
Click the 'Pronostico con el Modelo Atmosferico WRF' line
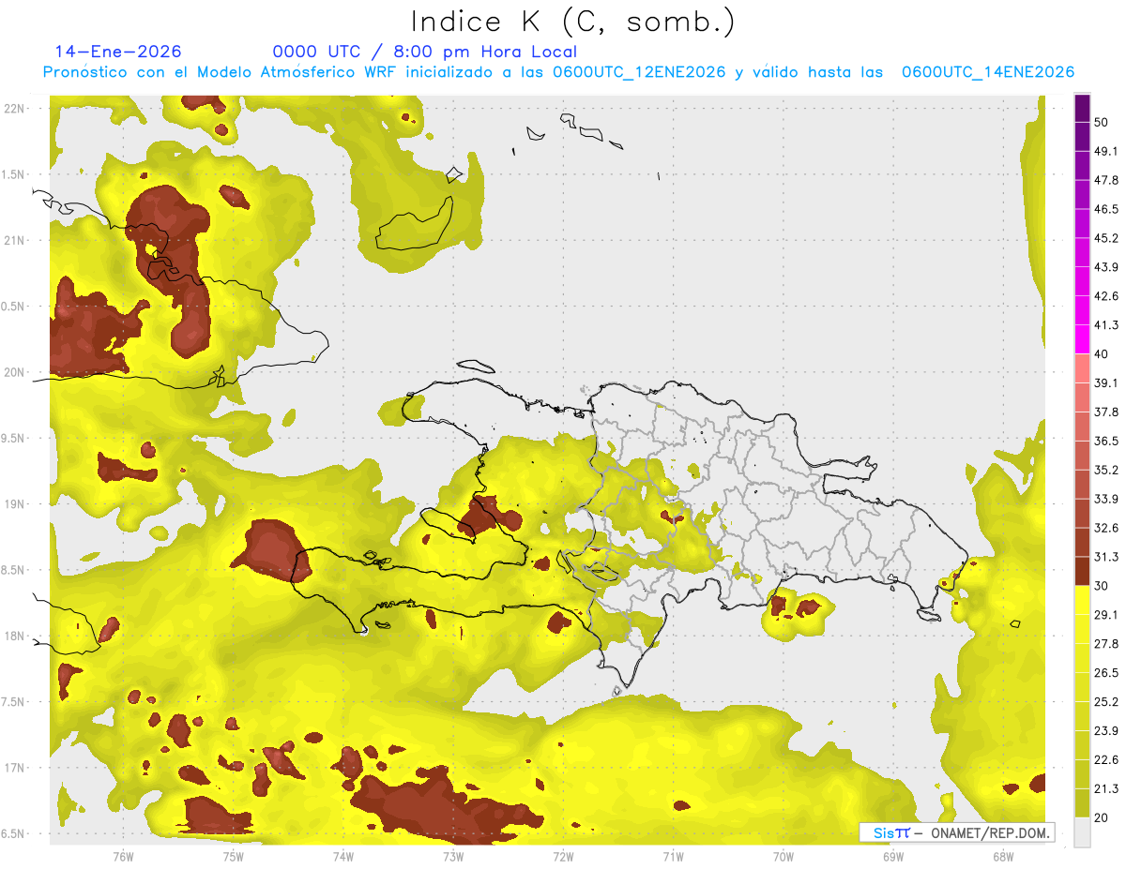tap(558, 72)
